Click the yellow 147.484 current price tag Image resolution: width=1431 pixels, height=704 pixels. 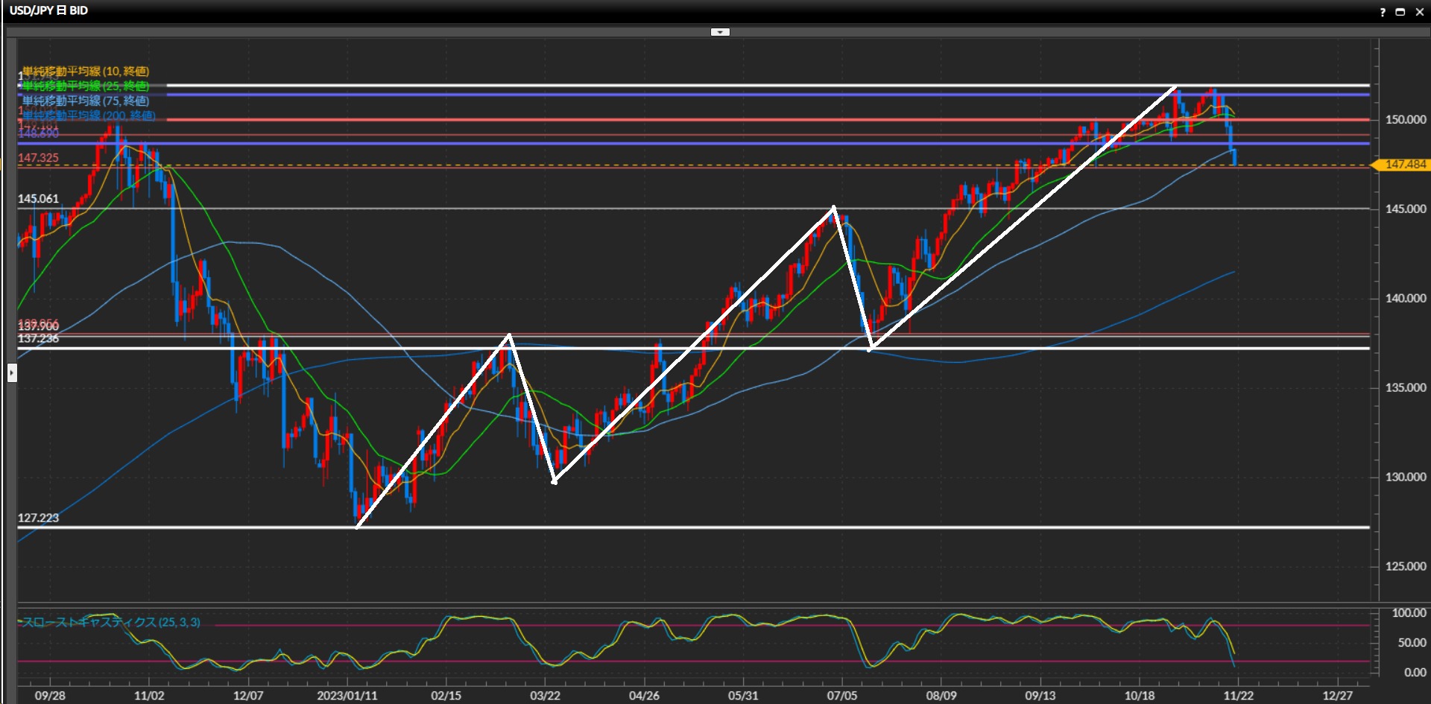point(1404,165)
